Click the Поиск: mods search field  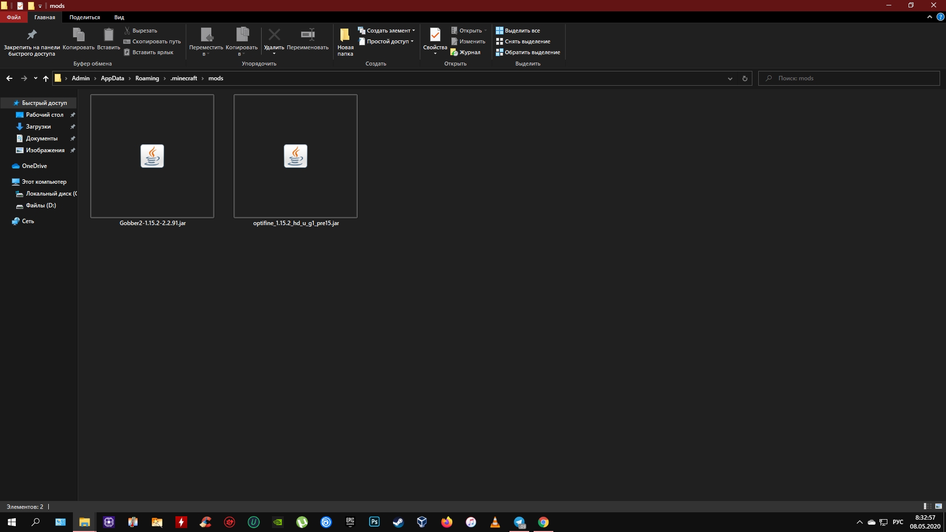tap(849, 78)
